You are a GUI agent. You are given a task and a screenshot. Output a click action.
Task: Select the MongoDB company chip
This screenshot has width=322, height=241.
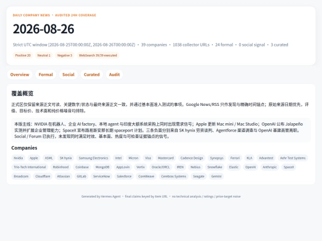pyautogui.click(x=103, y=167)
